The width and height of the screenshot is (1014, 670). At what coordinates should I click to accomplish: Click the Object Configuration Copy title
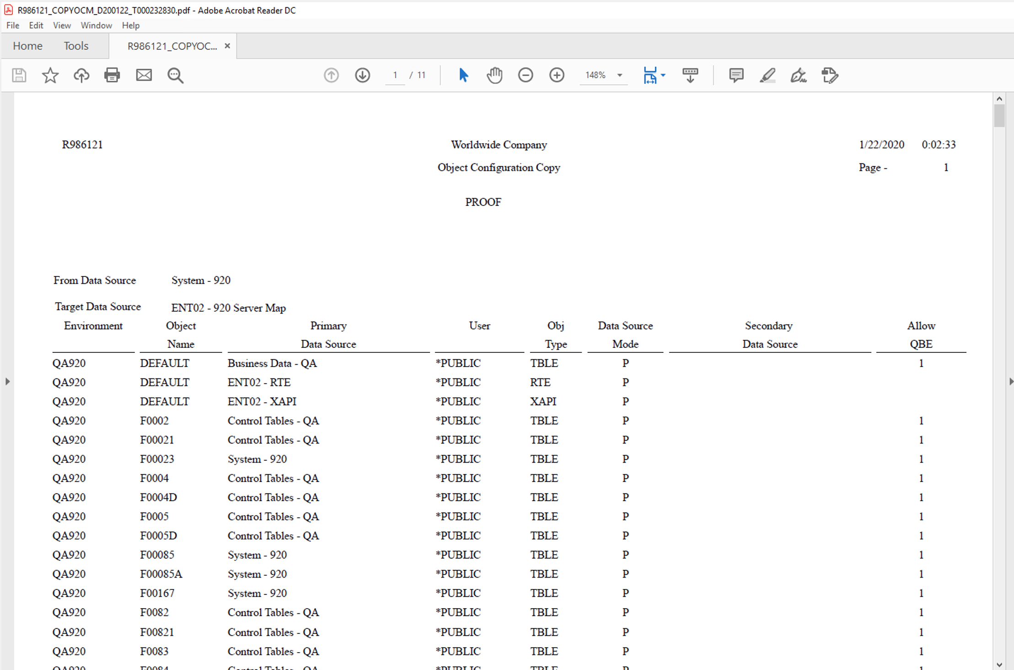coord(499,167)
